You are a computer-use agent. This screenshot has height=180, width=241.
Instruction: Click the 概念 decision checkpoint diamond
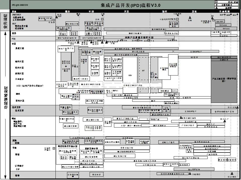coord(78,15)
